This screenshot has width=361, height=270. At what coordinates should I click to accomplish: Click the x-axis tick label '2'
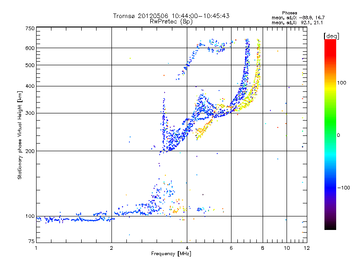point(111,248)
